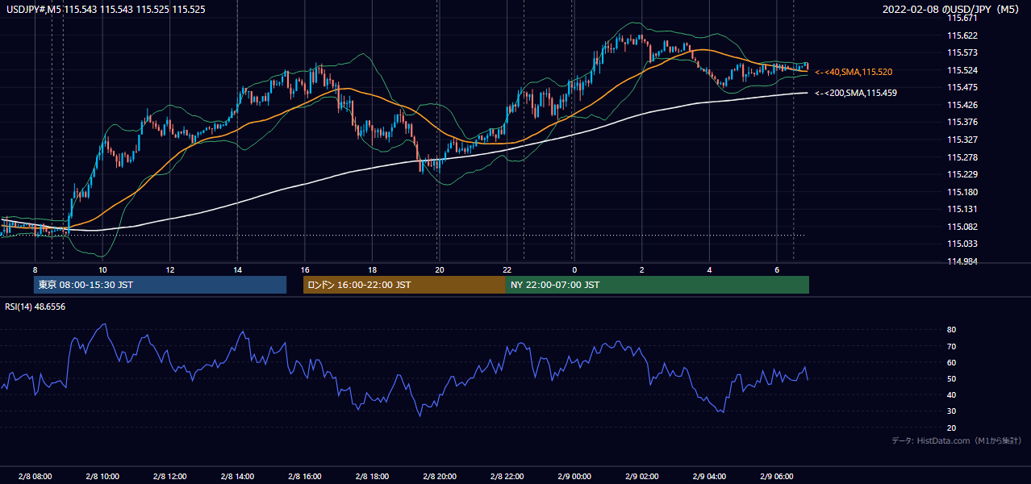Click RSI scale level 50
This screenshot has width=1031, height=484.
951,378
